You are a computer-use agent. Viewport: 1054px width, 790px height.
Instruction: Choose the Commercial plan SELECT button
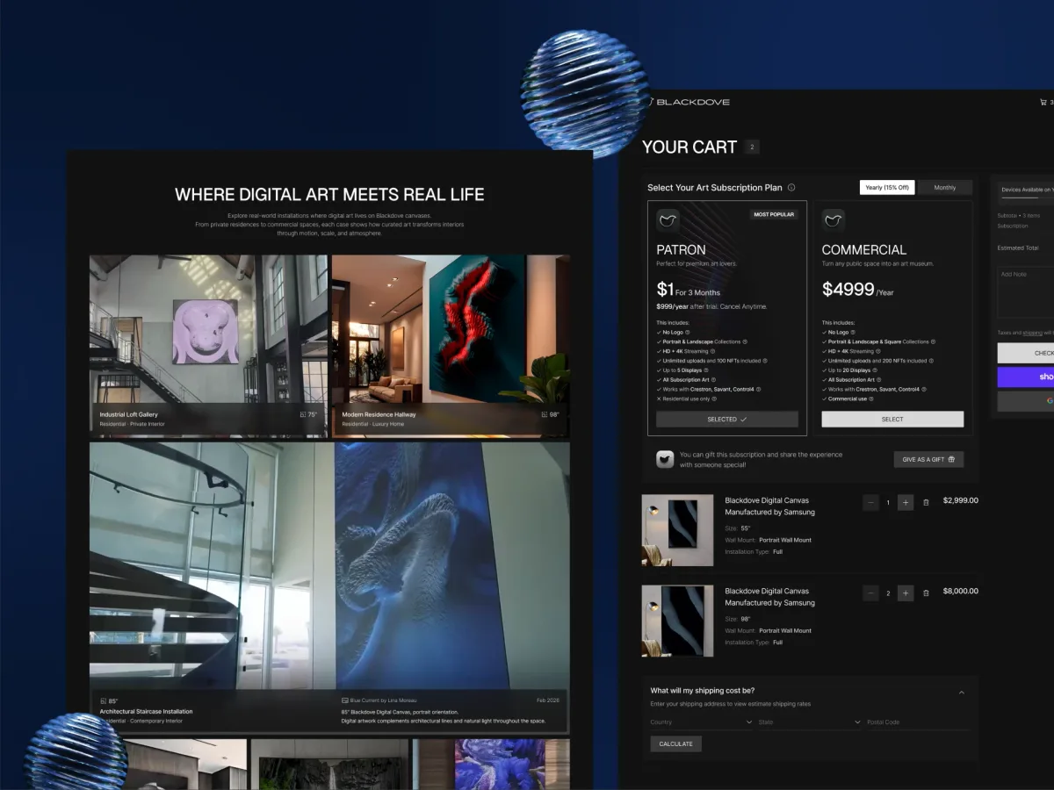[892, 420]
